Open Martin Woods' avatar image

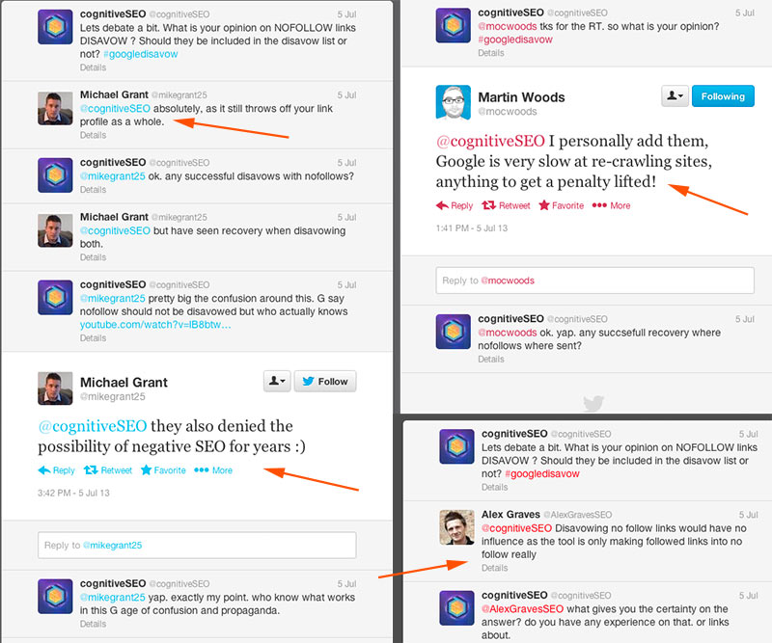coord(453,102)
